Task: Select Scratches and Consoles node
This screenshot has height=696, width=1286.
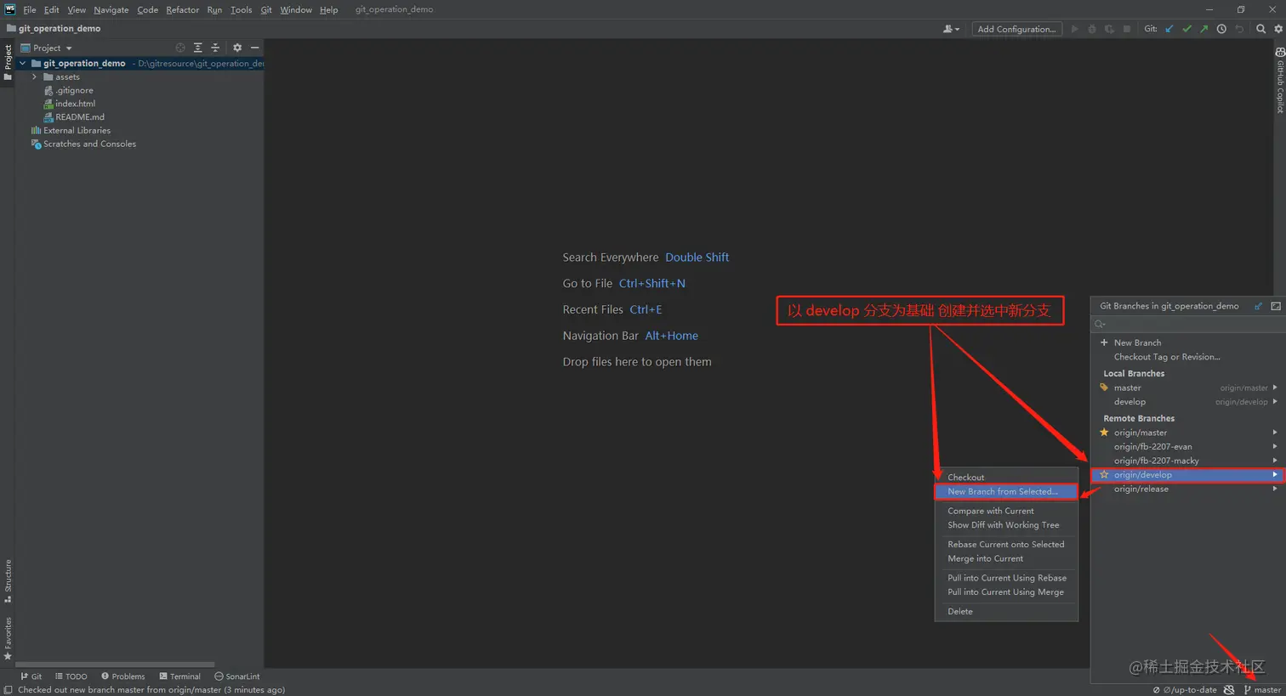Action: coord(89,144)
